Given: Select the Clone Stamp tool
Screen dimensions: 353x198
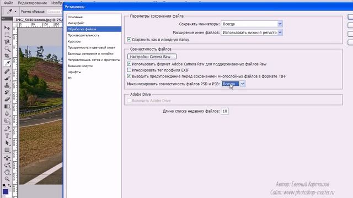Looking at the screenshot, I should click(x=7, y=85).
